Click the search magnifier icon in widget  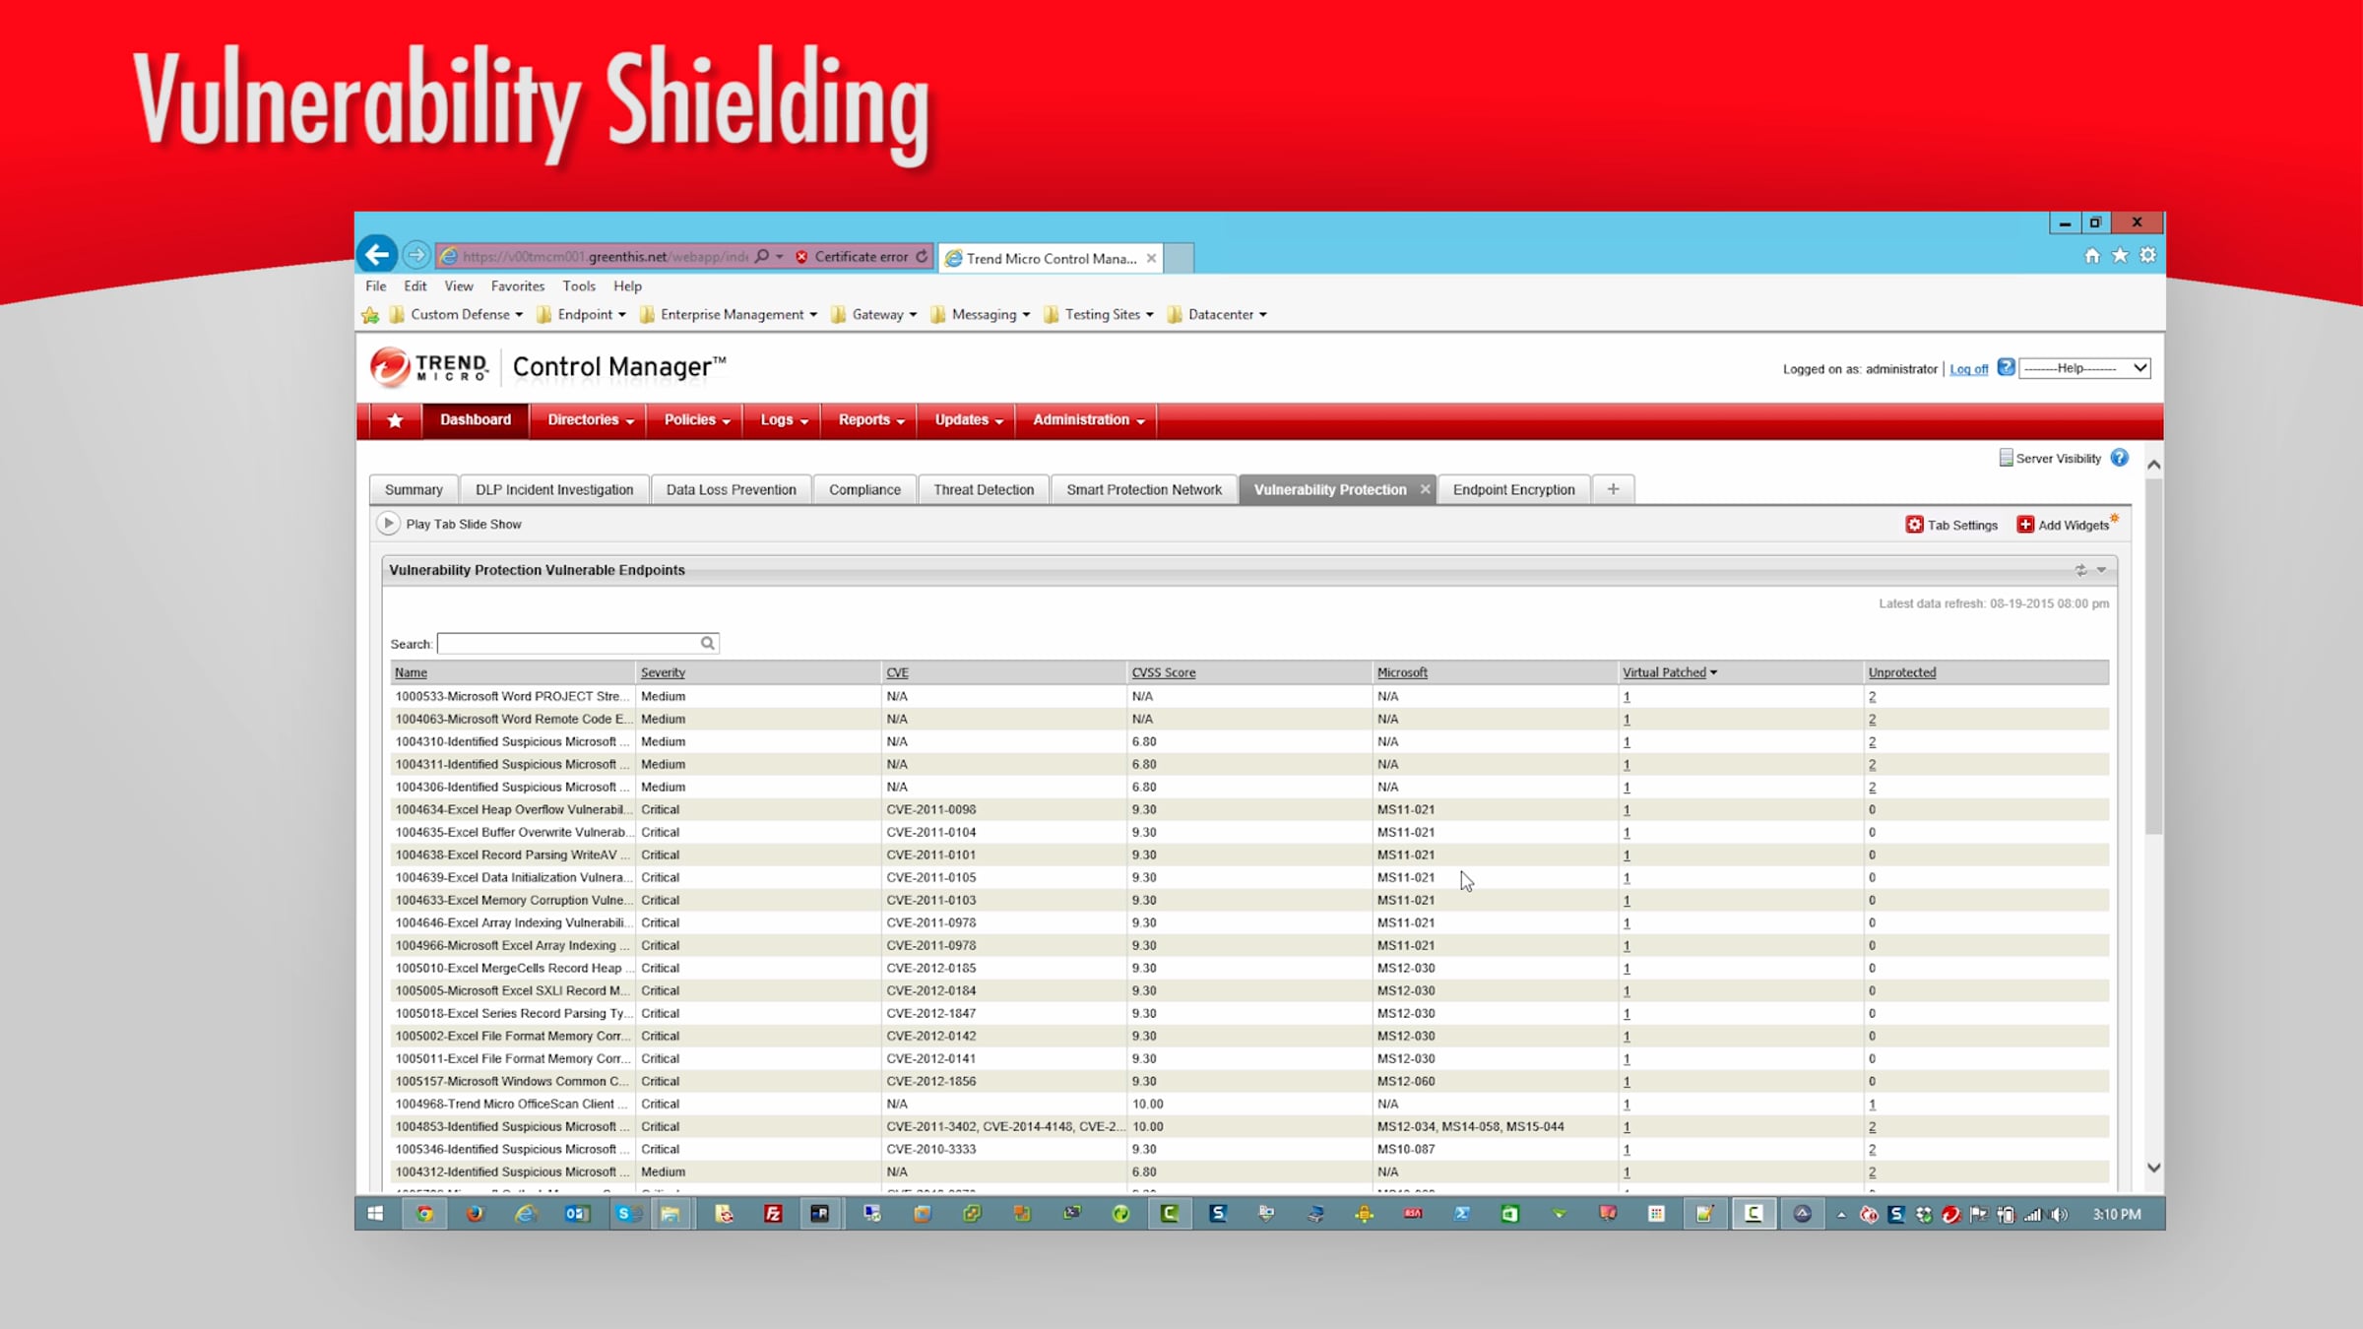707,643
